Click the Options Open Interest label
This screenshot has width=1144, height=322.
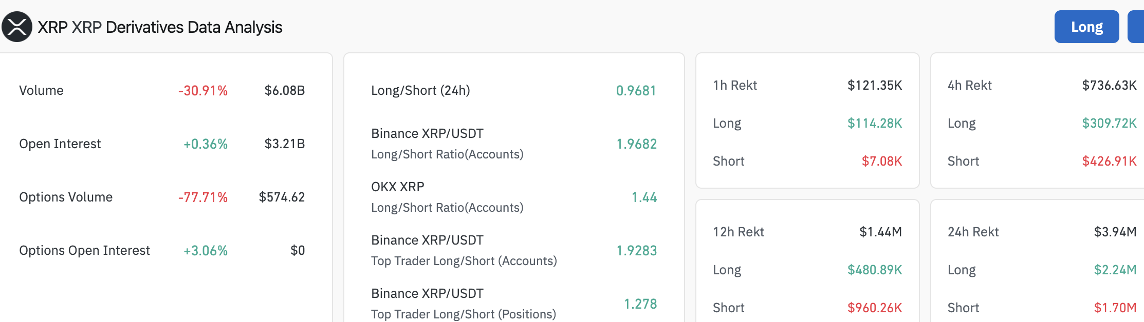[x=85, y=250]
